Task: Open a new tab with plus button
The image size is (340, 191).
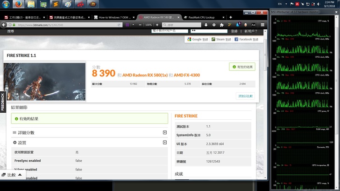Action: point(231,17)
